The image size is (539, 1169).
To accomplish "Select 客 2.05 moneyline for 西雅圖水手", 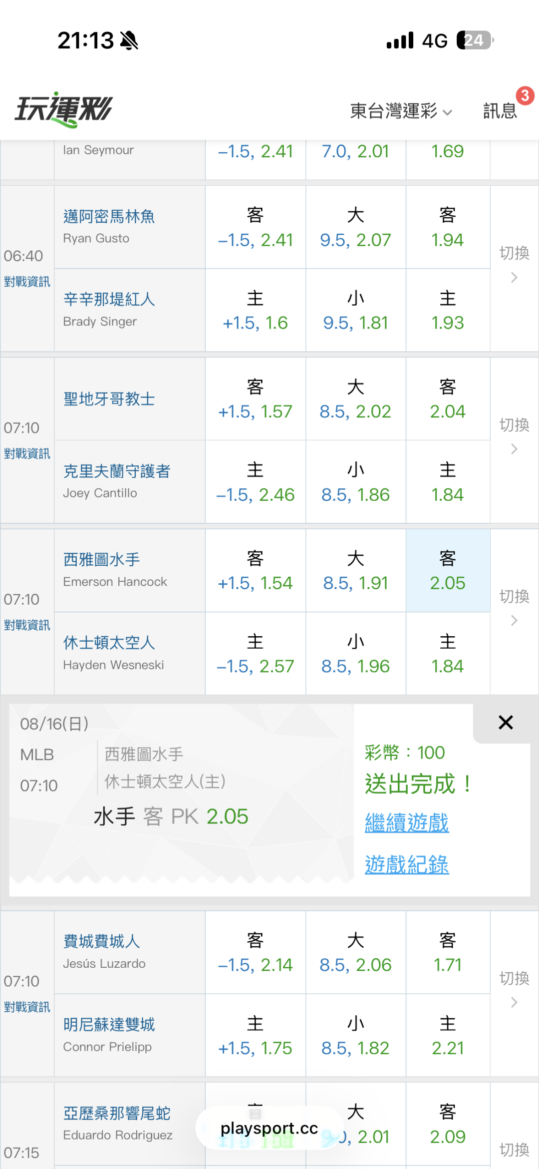I will click(448, 570).
